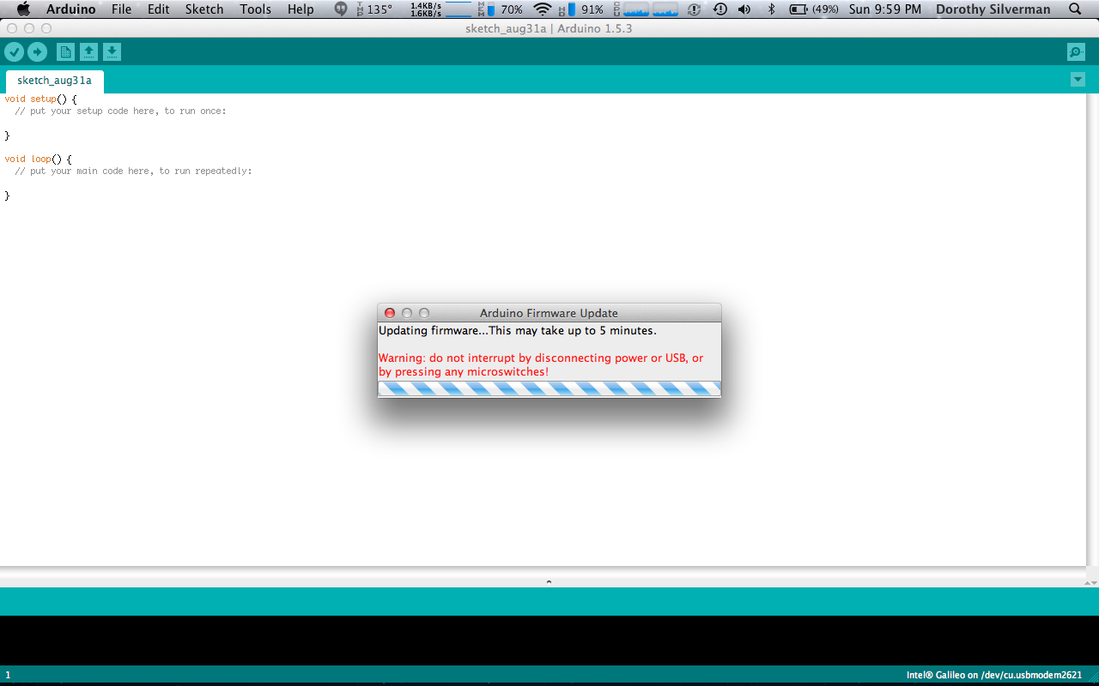Click the red Warning text in dialog
The image size is (1099, 686).
pyautogui.click(x=541, y=364)
